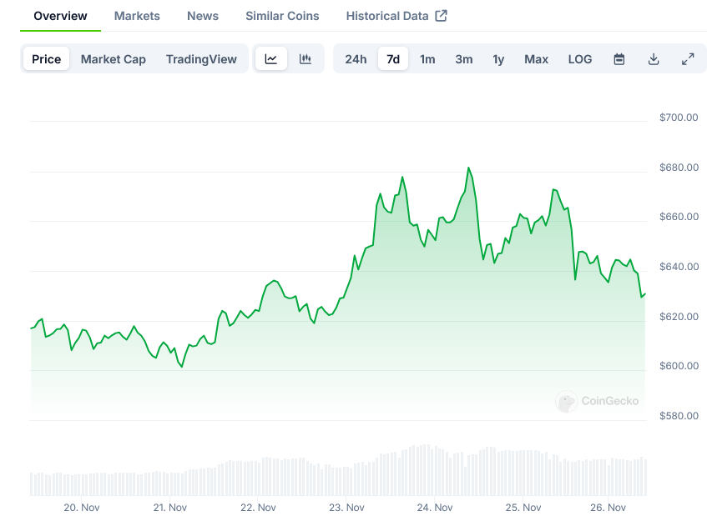Set time range to 1y
This screenshot has width=707, height=521.
click(498, 59)
